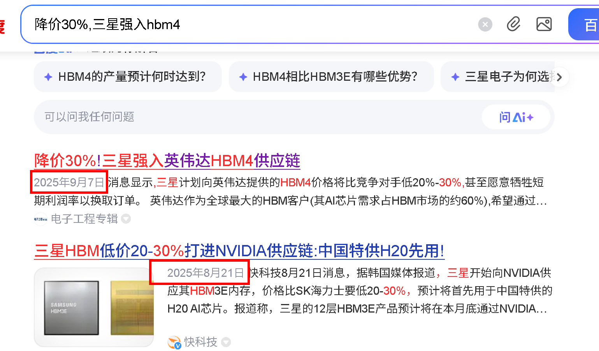Select the "三星电子为何选" suggestion chip
The height and width of the screenshot is (351, 599).
pos(497,76)
